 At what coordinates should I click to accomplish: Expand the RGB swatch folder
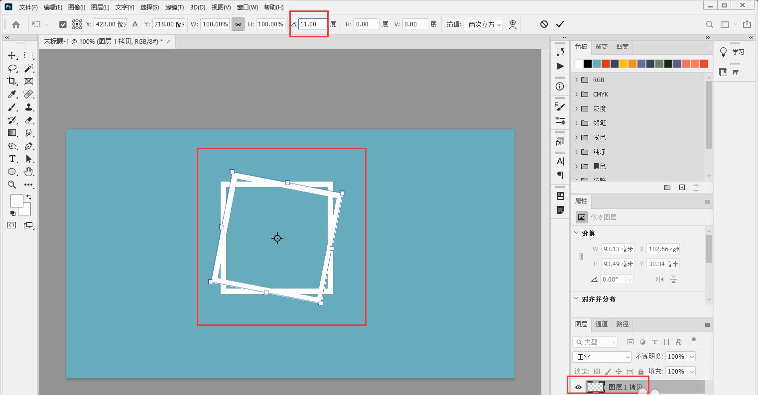tap(577, 80)
